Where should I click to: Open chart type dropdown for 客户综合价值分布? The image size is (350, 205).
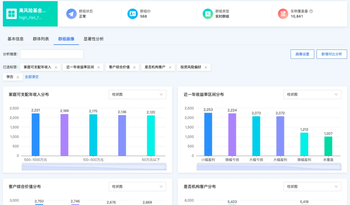(137, 187)
